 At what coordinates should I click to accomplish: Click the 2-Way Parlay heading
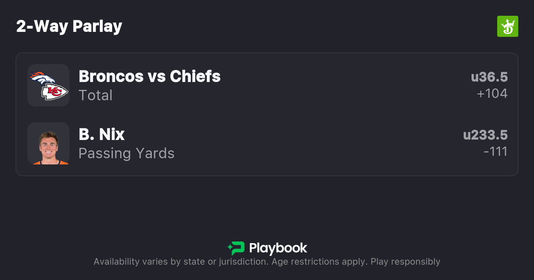69,27
